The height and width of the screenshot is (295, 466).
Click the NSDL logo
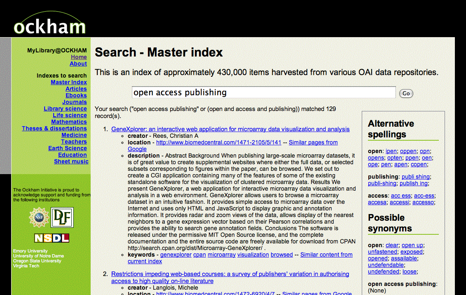coord(52,238)
